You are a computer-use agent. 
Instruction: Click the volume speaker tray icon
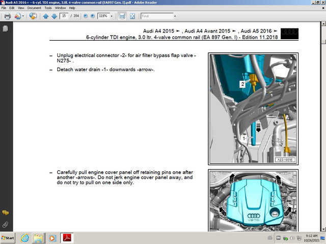click(x=292, y=238)
